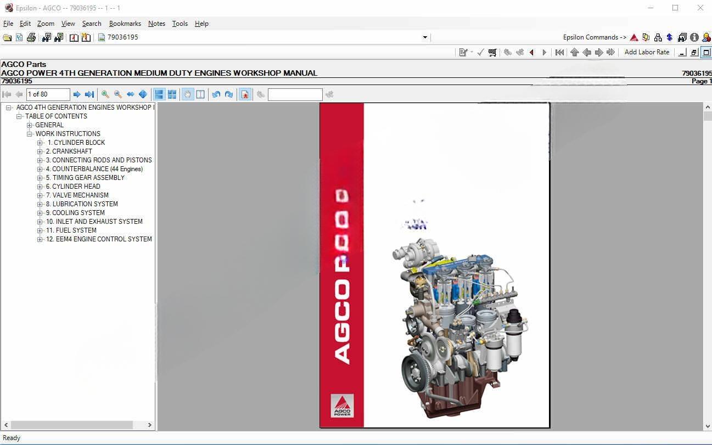712x445 pixels.
Task: Fit page to width with horizontal arrows icon
Action: [131, 94]
